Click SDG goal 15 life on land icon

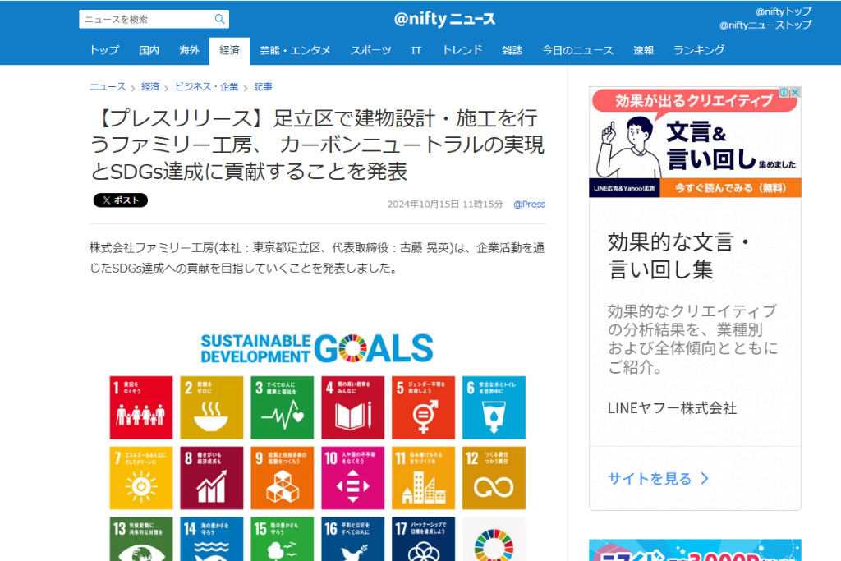tap(283, 539)
